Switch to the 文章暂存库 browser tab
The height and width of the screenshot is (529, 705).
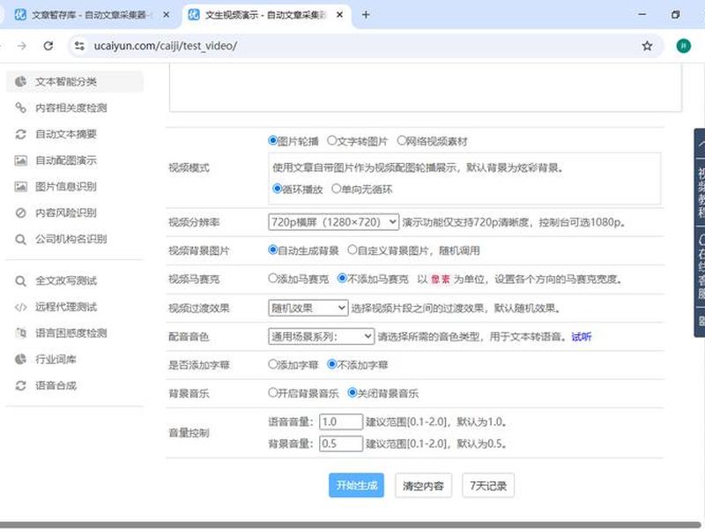(x=89, y=15)
